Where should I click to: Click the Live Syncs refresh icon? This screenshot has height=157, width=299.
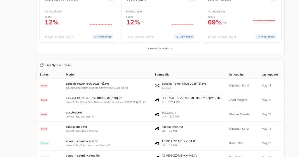42,65
